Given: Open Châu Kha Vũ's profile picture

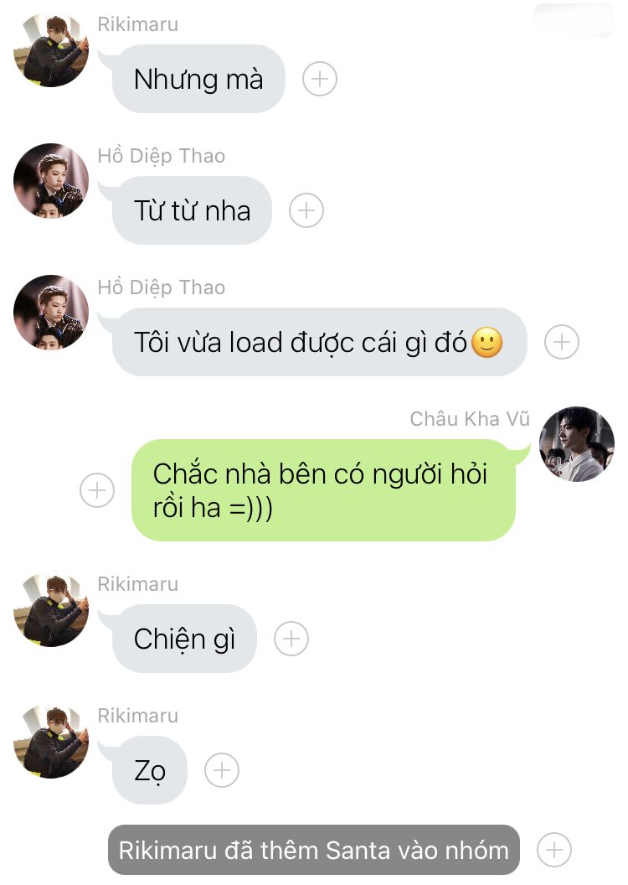Looking at the screenshot, I should point(577,444).
